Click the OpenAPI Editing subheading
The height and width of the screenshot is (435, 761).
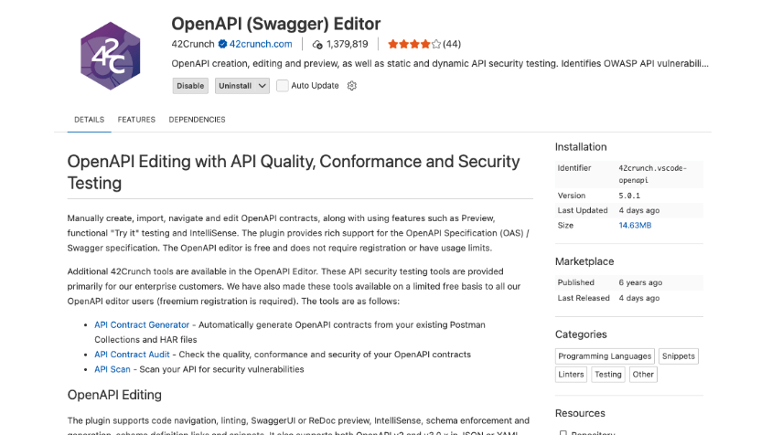pyautogui.click(x=114, y=395)
